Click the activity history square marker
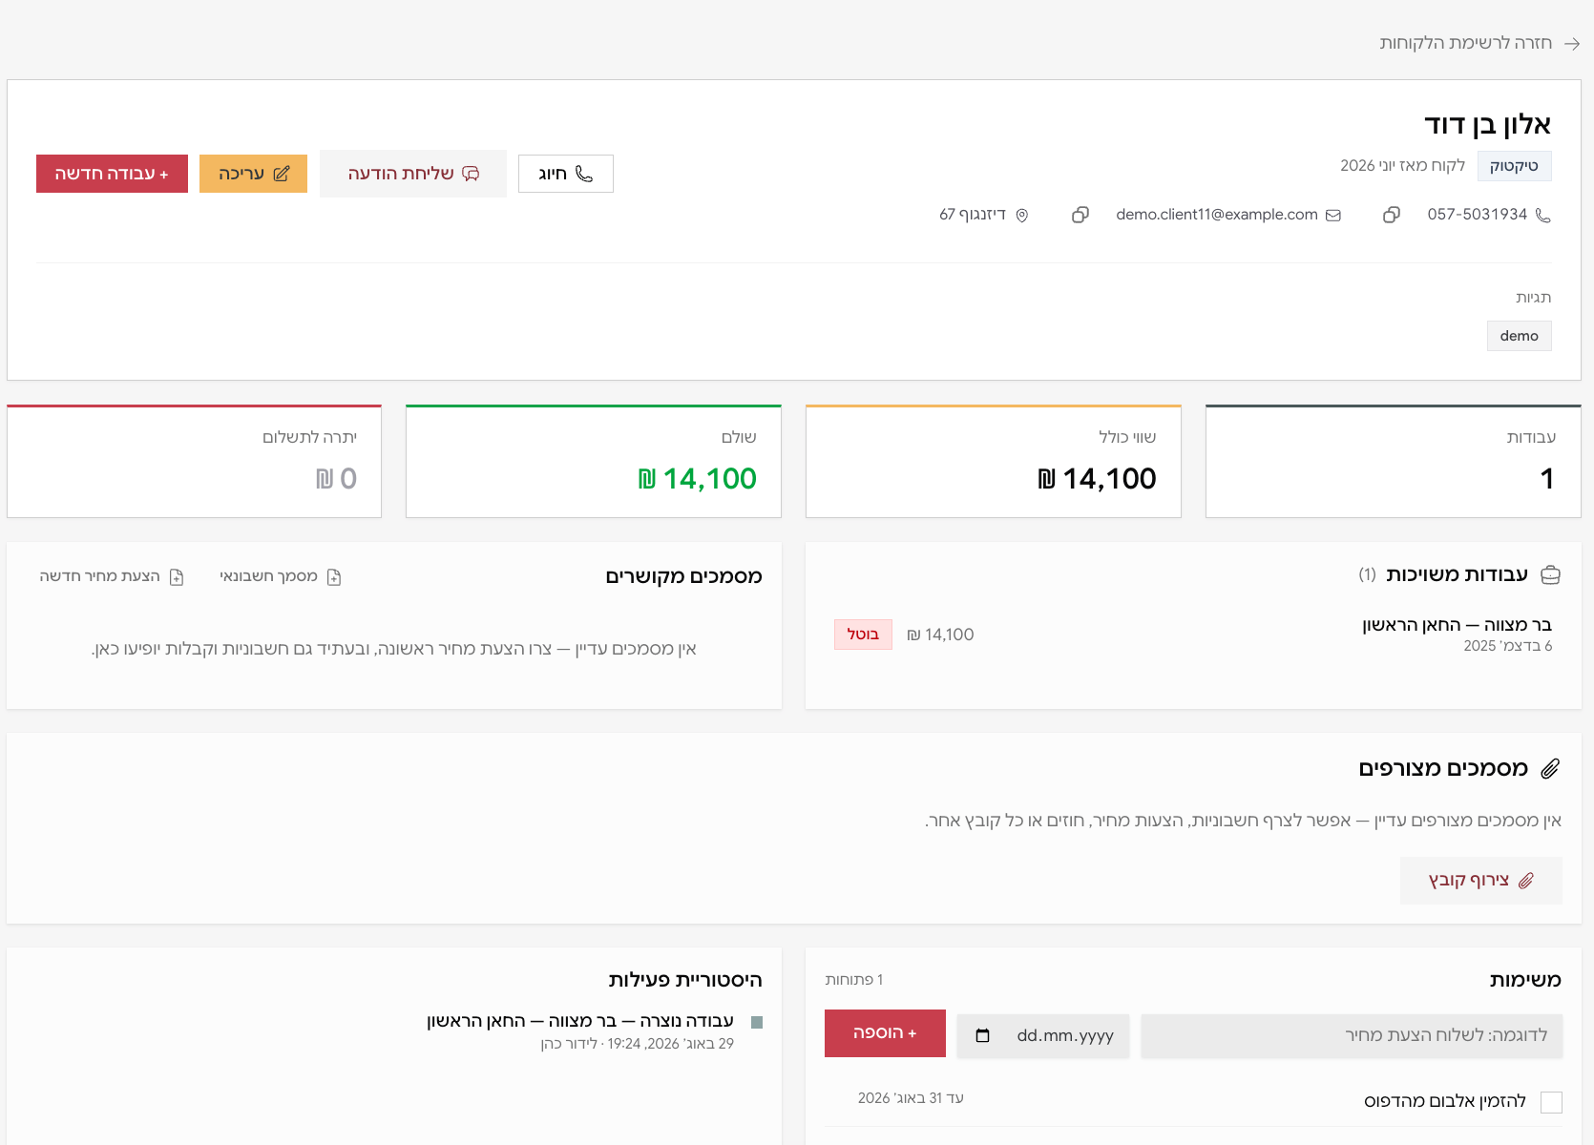The width and height of the screenshot is (1594, 1145). 757,1023
